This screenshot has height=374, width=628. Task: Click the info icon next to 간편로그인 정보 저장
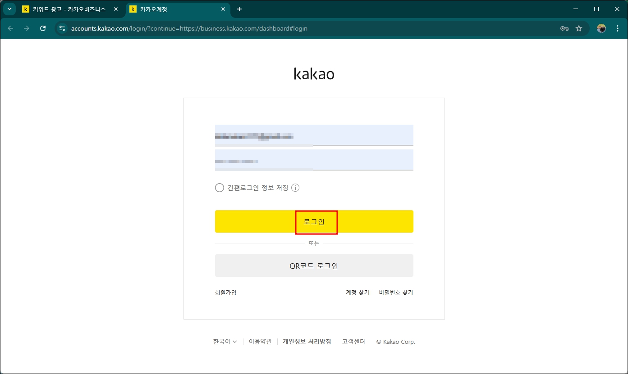[x=295, y=187]
